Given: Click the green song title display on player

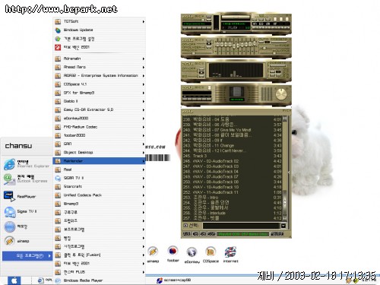Looking at the screenshot, I should point(197,24).
